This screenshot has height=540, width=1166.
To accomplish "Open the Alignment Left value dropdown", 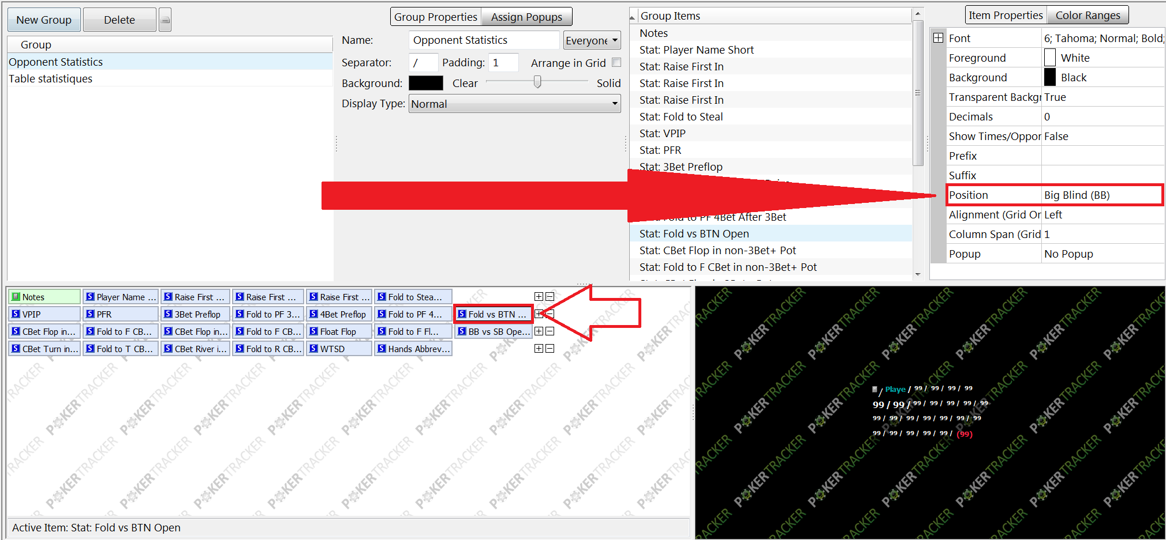I will coord(1103,214).
